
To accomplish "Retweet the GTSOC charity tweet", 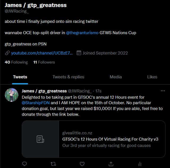I will [x=53, y=164].
